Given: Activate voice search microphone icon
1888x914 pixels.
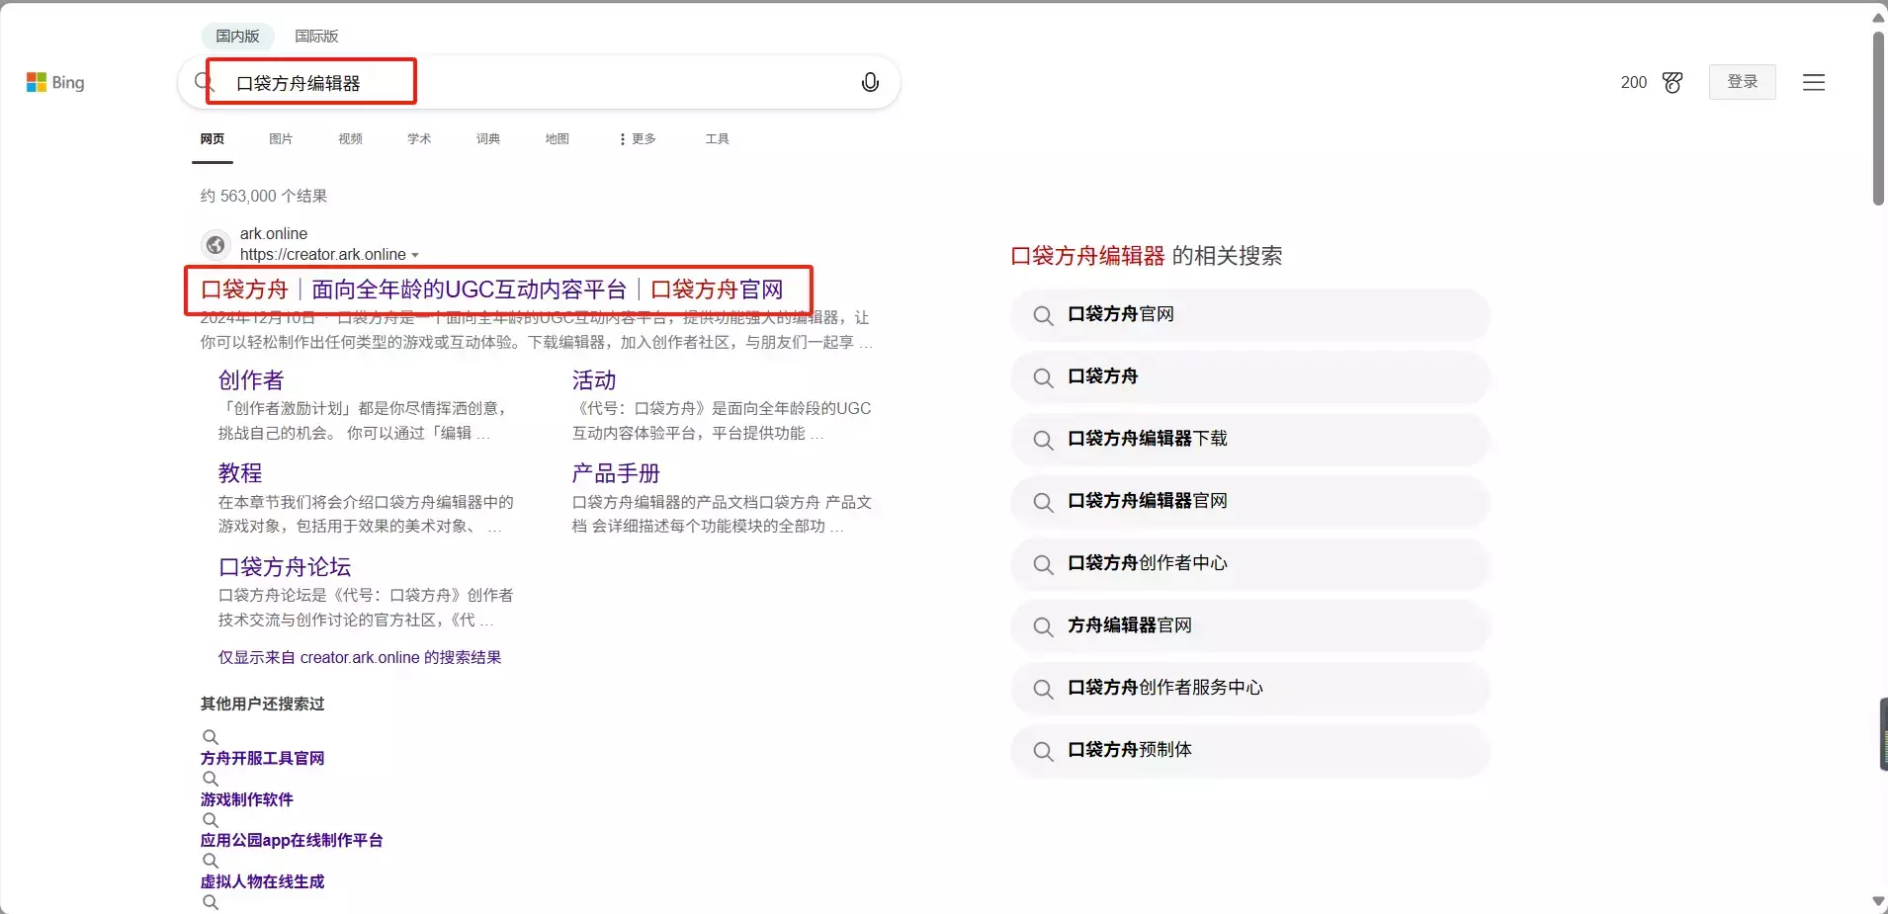Looking at the screenshot, I should (870, 83).
